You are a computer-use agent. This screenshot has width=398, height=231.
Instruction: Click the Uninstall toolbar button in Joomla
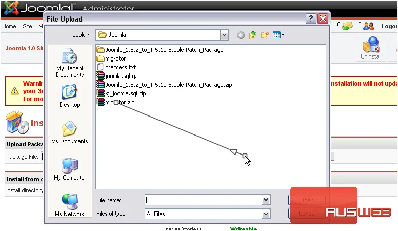371,48
